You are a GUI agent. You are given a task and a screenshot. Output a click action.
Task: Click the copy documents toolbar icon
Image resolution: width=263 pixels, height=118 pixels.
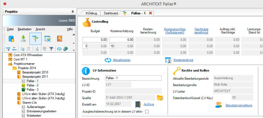[x=22, y=49]
